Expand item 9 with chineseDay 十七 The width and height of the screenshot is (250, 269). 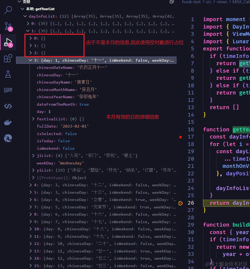[30, 222]
